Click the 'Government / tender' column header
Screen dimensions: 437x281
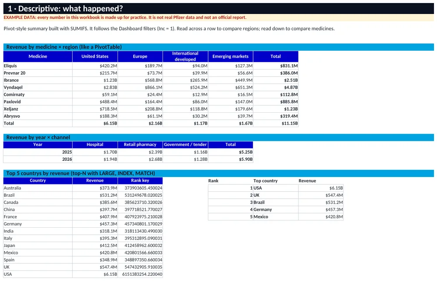[x=185, y=145]
